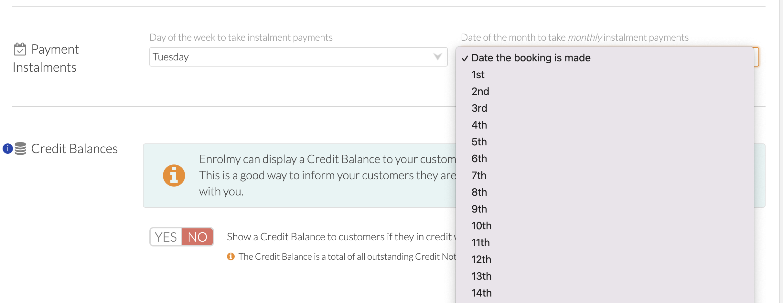Click the red NO toggle option

[197, 237]
